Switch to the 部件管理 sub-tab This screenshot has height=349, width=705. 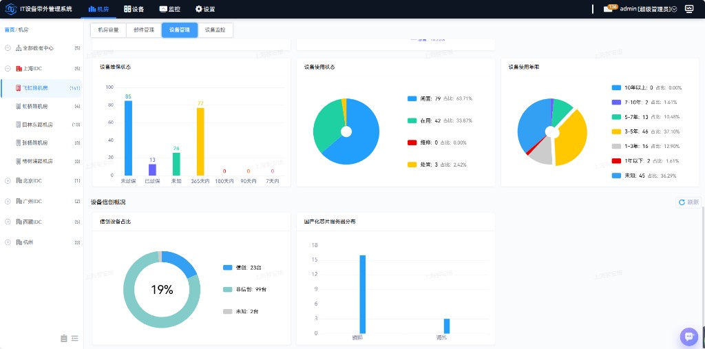click(x=144, y=30)
